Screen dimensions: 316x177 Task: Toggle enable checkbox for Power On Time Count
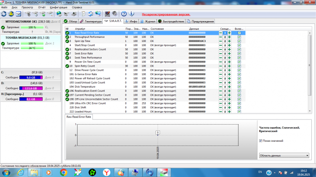tap(239, 62)
